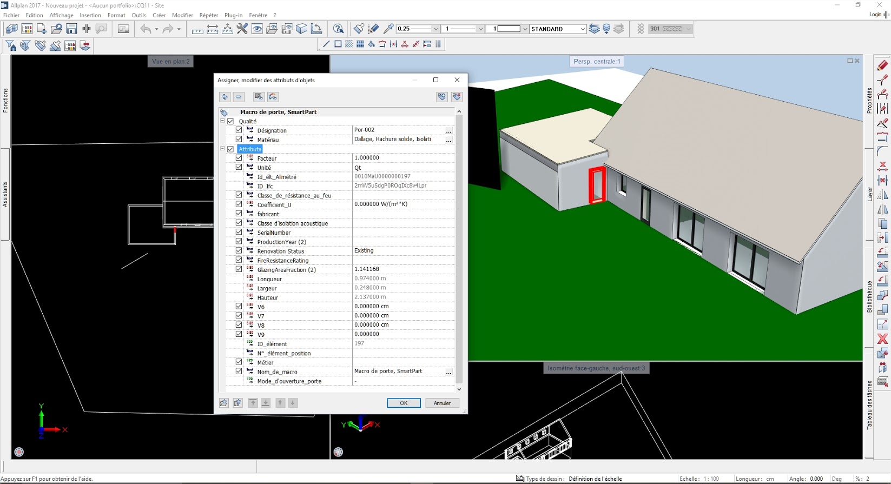Click the OK button

click(404, 403)
